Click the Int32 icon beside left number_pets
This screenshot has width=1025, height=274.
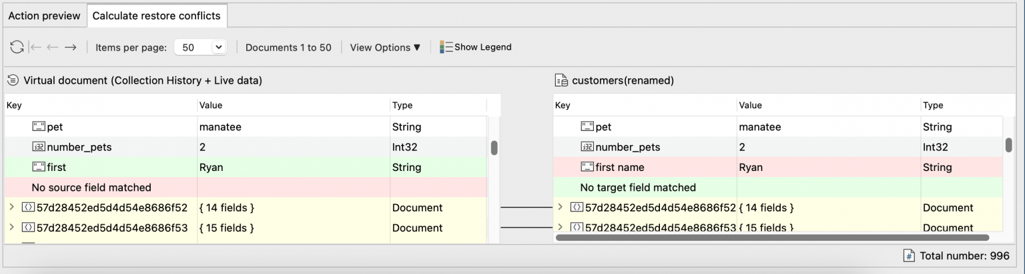[x=38, y=147]
